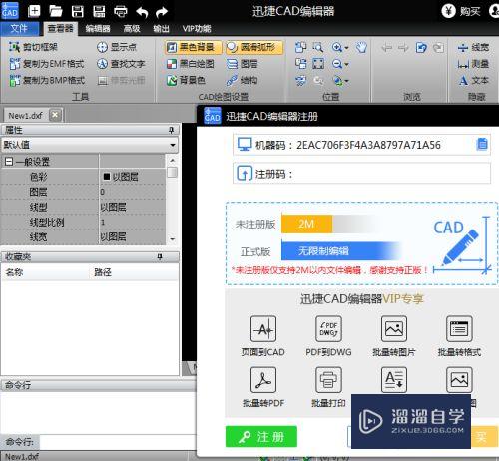This screenshot has height=461, width=499.
Task: Choose 背景色 background color
Action: [x=186, y=80]
